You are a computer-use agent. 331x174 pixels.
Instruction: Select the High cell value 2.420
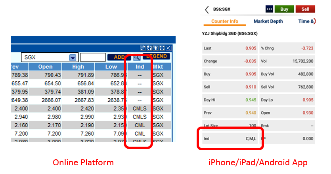tap(87, 109)
